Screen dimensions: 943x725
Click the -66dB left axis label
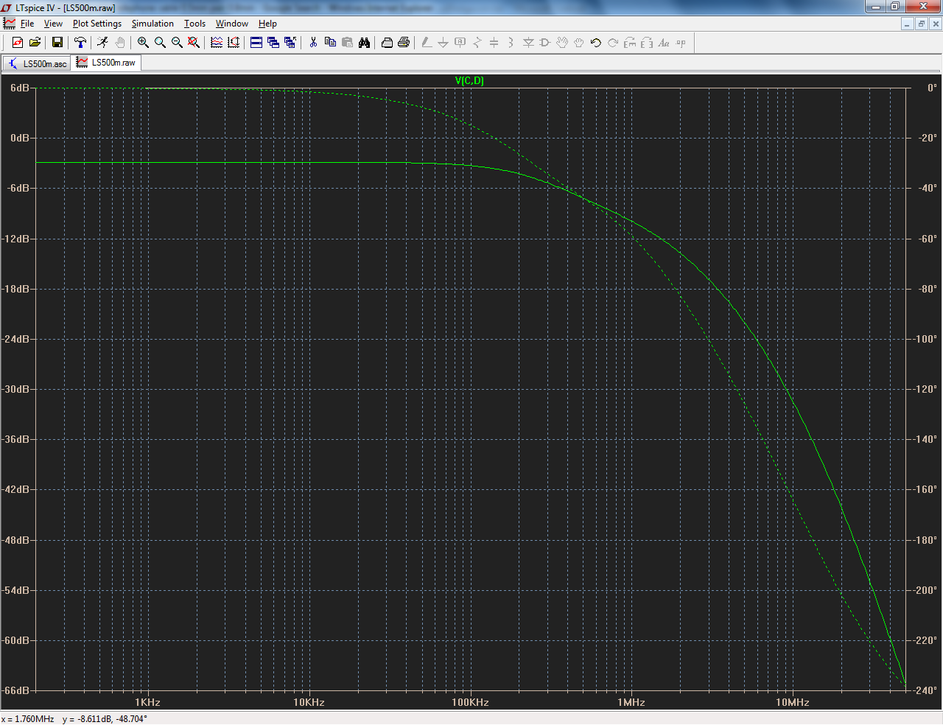pyautogui.click(x=17, y=690)
